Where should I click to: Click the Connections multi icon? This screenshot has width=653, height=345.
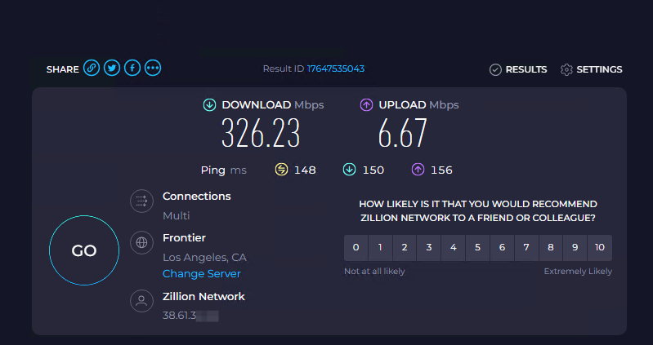(x=141, y=201)
